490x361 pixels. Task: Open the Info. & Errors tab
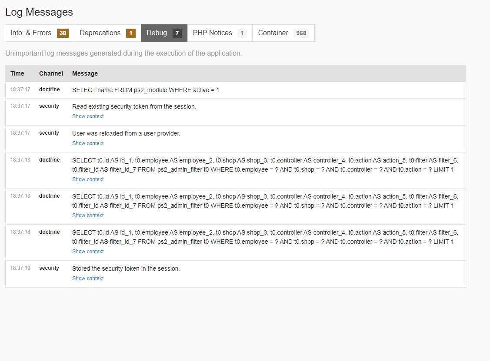[x=40, y=33]
